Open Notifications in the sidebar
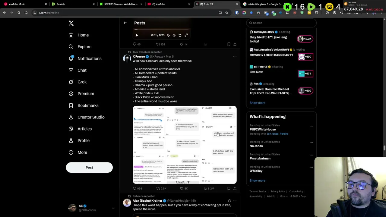Image resolution: width=386 pixels, height=217 pixels. (x=85, y=58)
